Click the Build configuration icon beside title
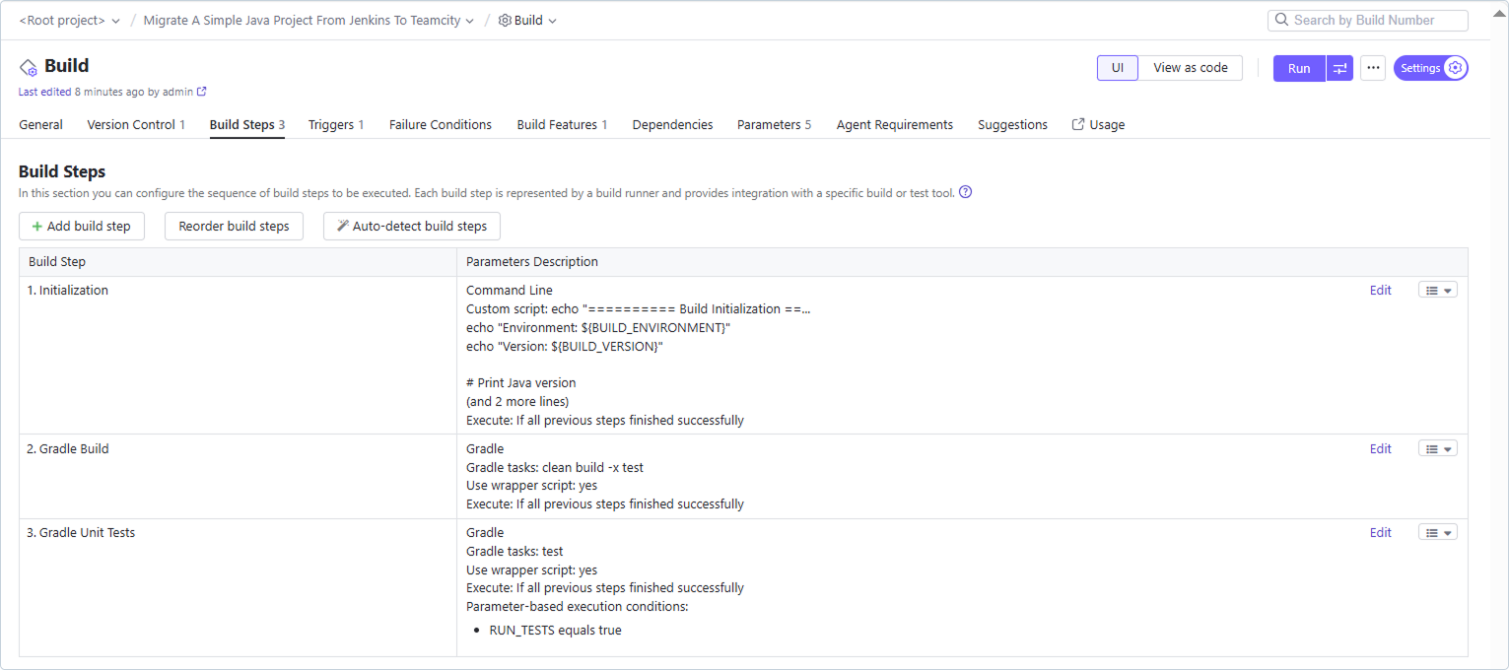 [x=29, y=67]
